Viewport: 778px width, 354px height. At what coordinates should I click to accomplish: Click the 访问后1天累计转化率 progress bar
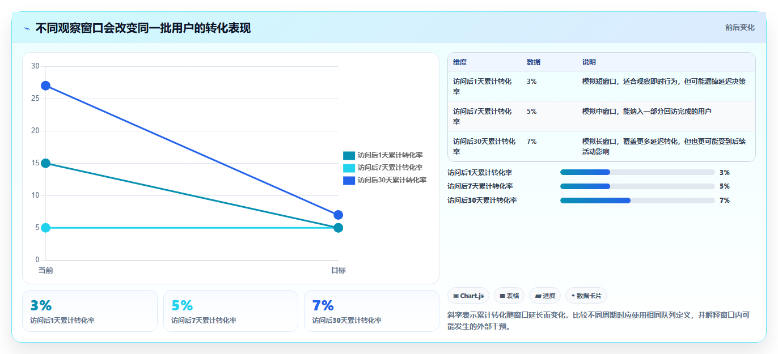click(x=637, y=172)
